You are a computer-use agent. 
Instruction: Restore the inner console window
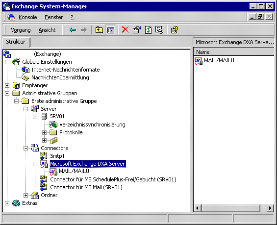pos(260,17)
